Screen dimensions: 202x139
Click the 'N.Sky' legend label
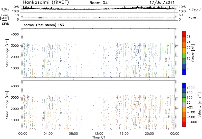(x=5, y=9)
